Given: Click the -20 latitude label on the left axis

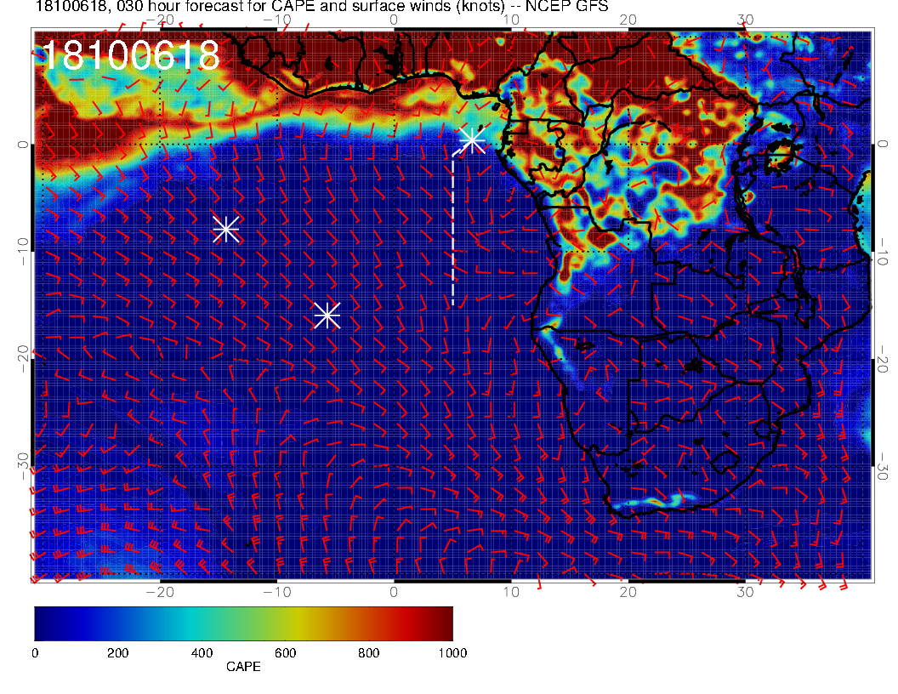Looking at the screenshot, I should (x=22, y=358).
